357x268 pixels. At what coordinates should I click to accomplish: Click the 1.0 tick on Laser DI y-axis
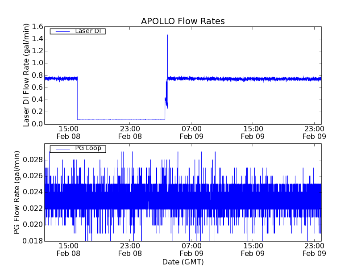[37, 63]
